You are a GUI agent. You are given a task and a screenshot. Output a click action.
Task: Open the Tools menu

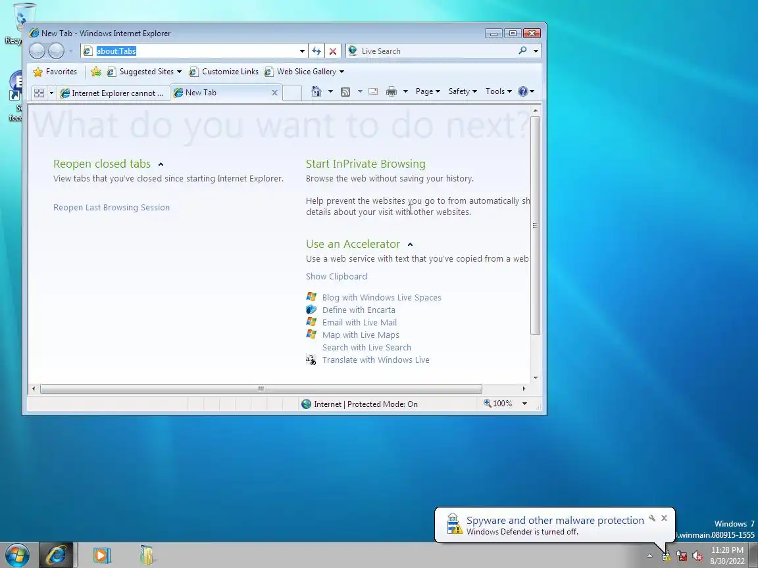[x=498, y=91]
